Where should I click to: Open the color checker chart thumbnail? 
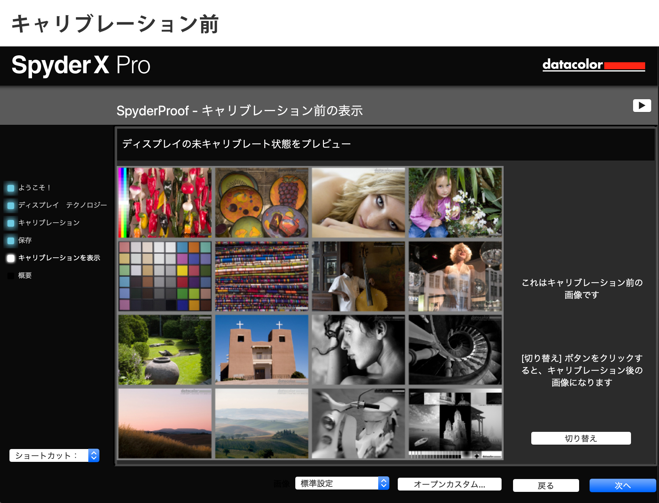165,276
